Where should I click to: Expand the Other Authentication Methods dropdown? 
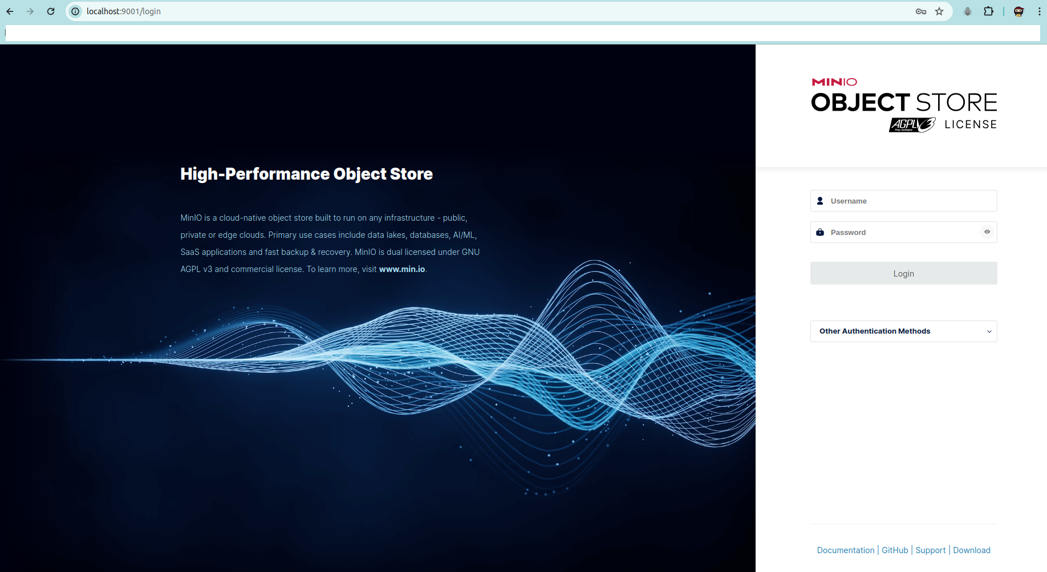pos(904,331)
